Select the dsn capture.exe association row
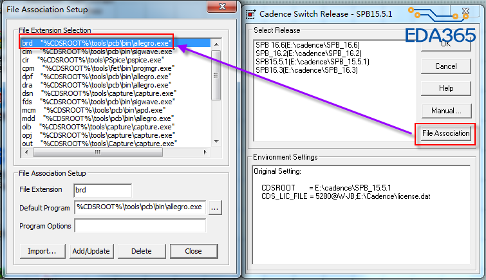Screen dimensions: 486x280 pos(116,93)
